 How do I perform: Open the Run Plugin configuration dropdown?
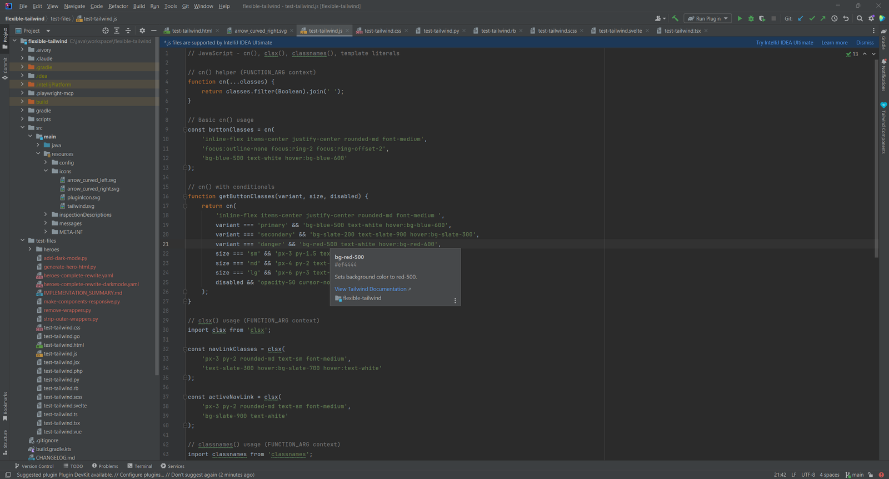point(707,18)
